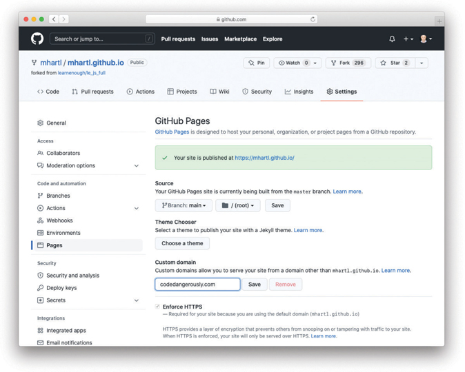
Task: Toggle the Enforce HTTPS checkbox
Action: [158, 307]
